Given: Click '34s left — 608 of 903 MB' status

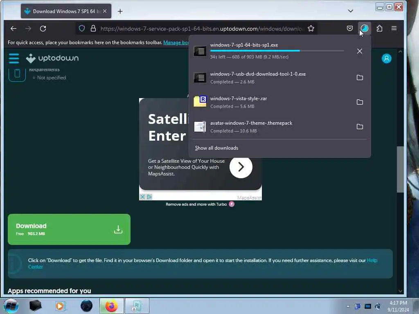Looking at the screenshot, I should coord(249,57).
